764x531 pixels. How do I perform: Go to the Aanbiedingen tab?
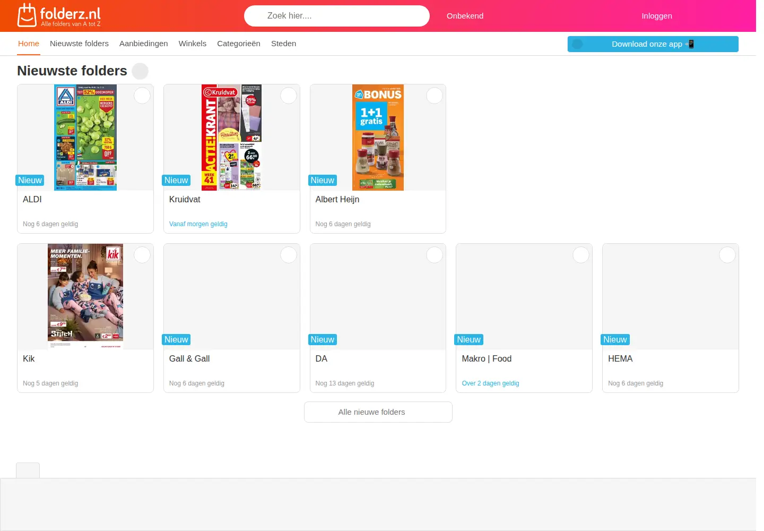[x=143, y=44]
